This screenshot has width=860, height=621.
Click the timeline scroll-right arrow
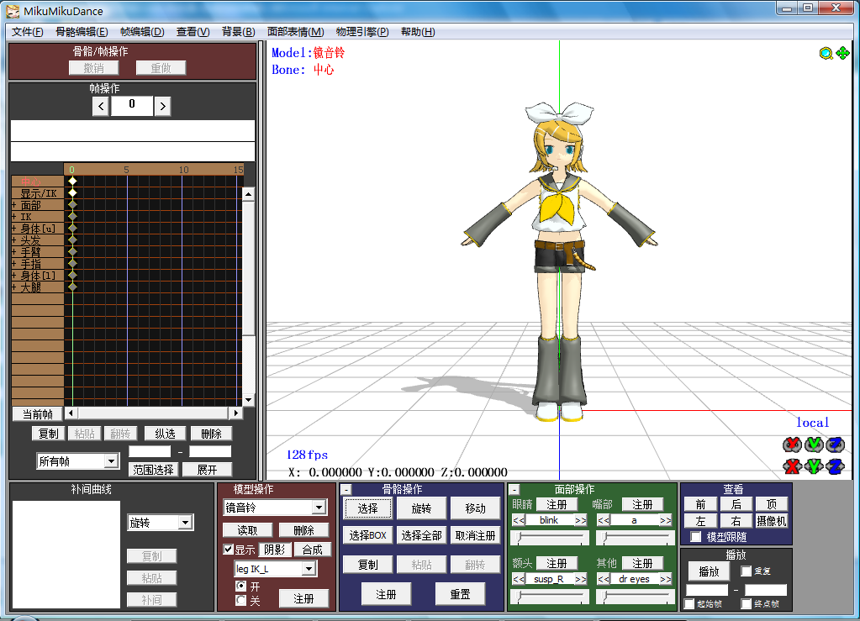(x=236, y=413)
